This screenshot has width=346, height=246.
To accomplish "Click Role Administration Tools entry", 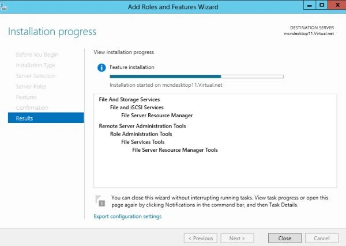I will 141,134.
